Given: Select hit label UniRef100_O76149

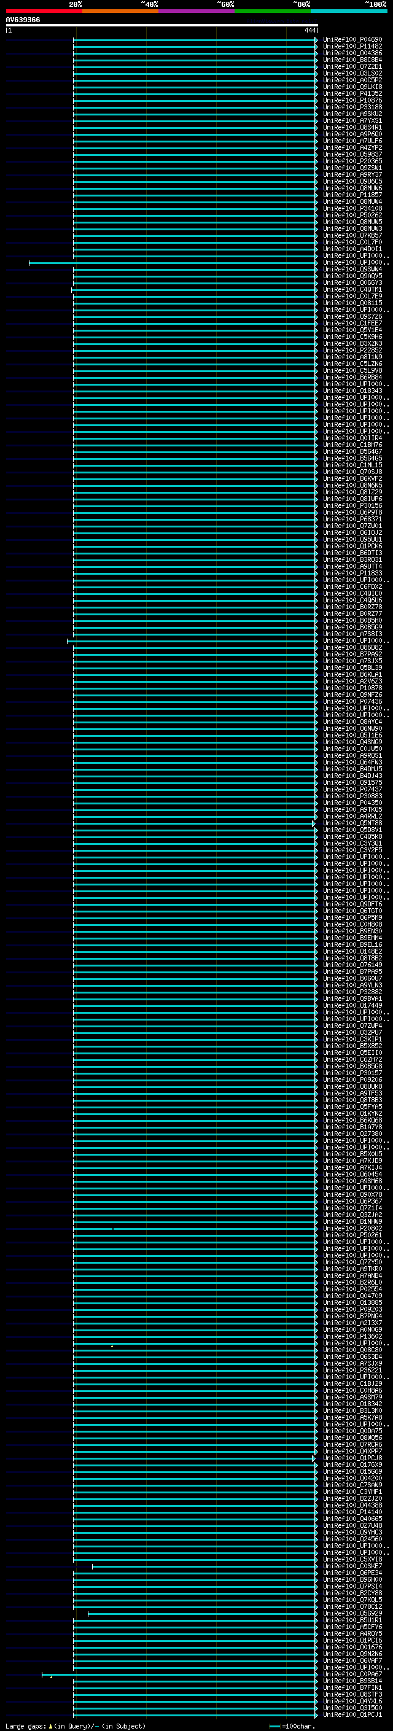Looking at the screenshot, I should (x=352, y=965).
